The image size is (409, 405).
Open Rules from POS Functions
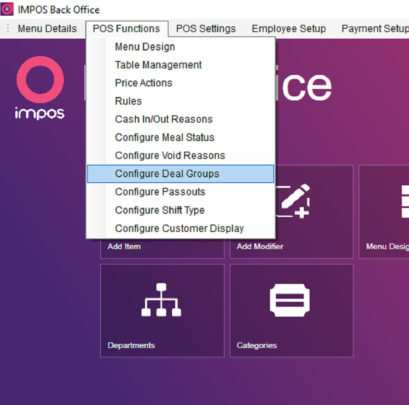(x=128, y=101)
